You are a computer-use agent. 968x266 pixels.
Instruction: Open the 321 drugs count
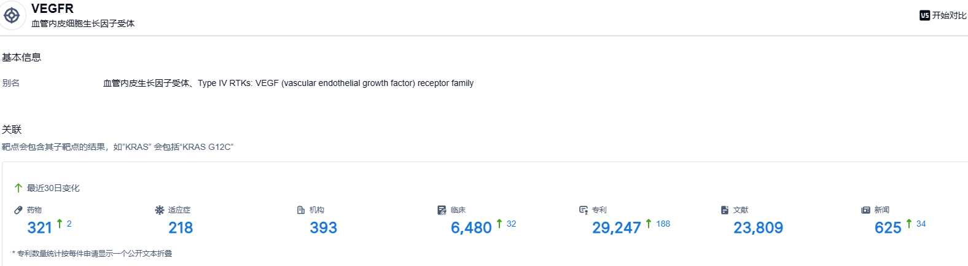40,228
